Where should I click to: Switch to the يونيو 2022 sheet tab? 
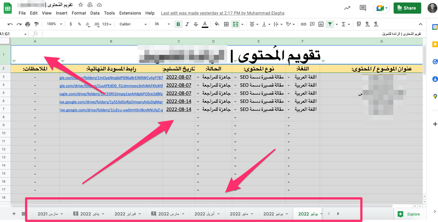[x=273, y=214]
